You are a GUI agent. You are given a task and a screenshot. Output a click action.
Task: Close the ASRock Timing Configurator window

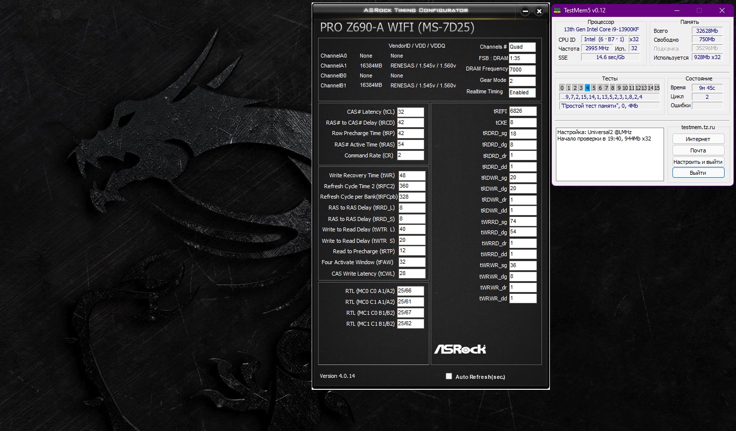[539, 11]
